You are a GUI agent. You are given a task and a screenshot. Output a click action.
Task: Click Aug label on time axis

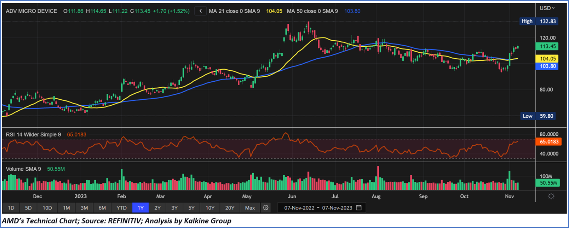point(376,196)
